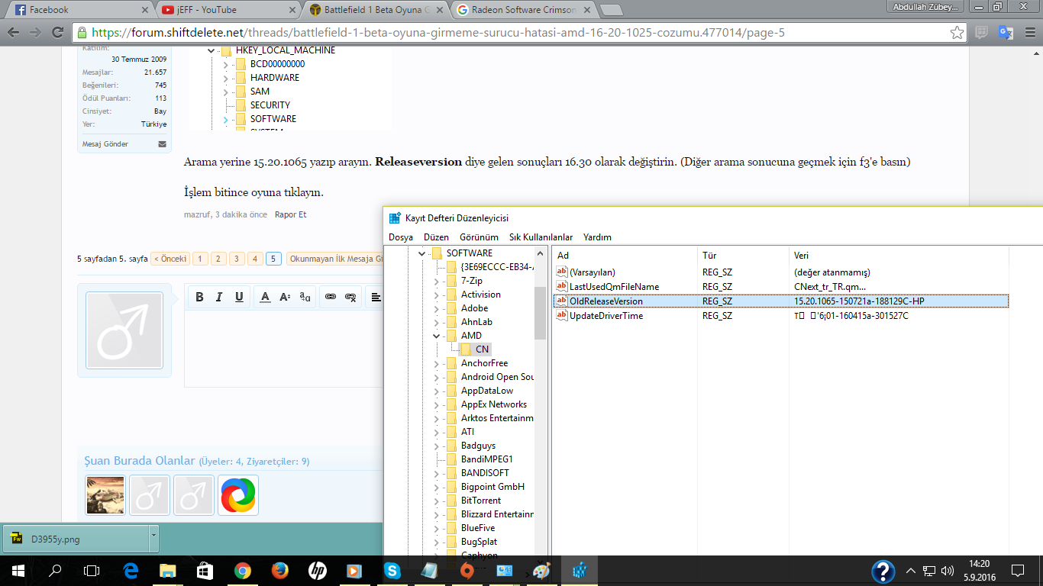Open Dosya menu in registry editor

[x=401, y=237]
